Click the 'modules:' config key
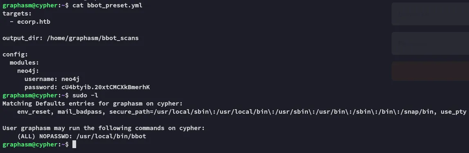469x153 pixels. click(x=25, y=63)
